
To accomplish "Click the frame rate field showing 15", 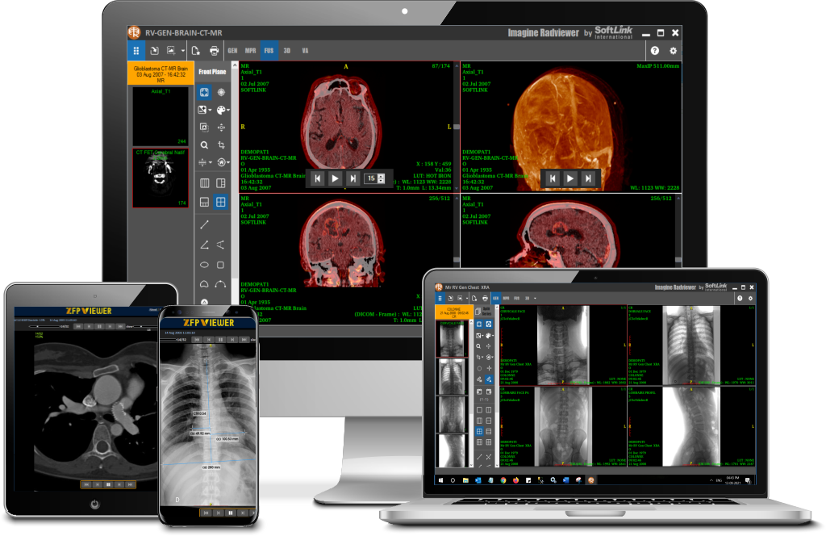I will pos(371,178).
